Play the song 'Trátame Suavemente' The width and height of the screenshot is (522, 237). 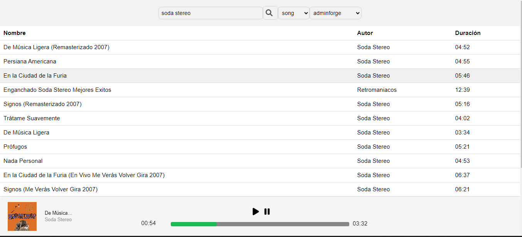32,118
